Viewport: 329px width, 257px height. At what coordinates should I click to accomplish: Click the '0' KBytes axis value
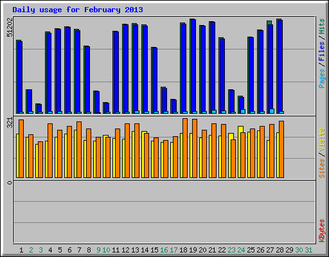[10, 182]
